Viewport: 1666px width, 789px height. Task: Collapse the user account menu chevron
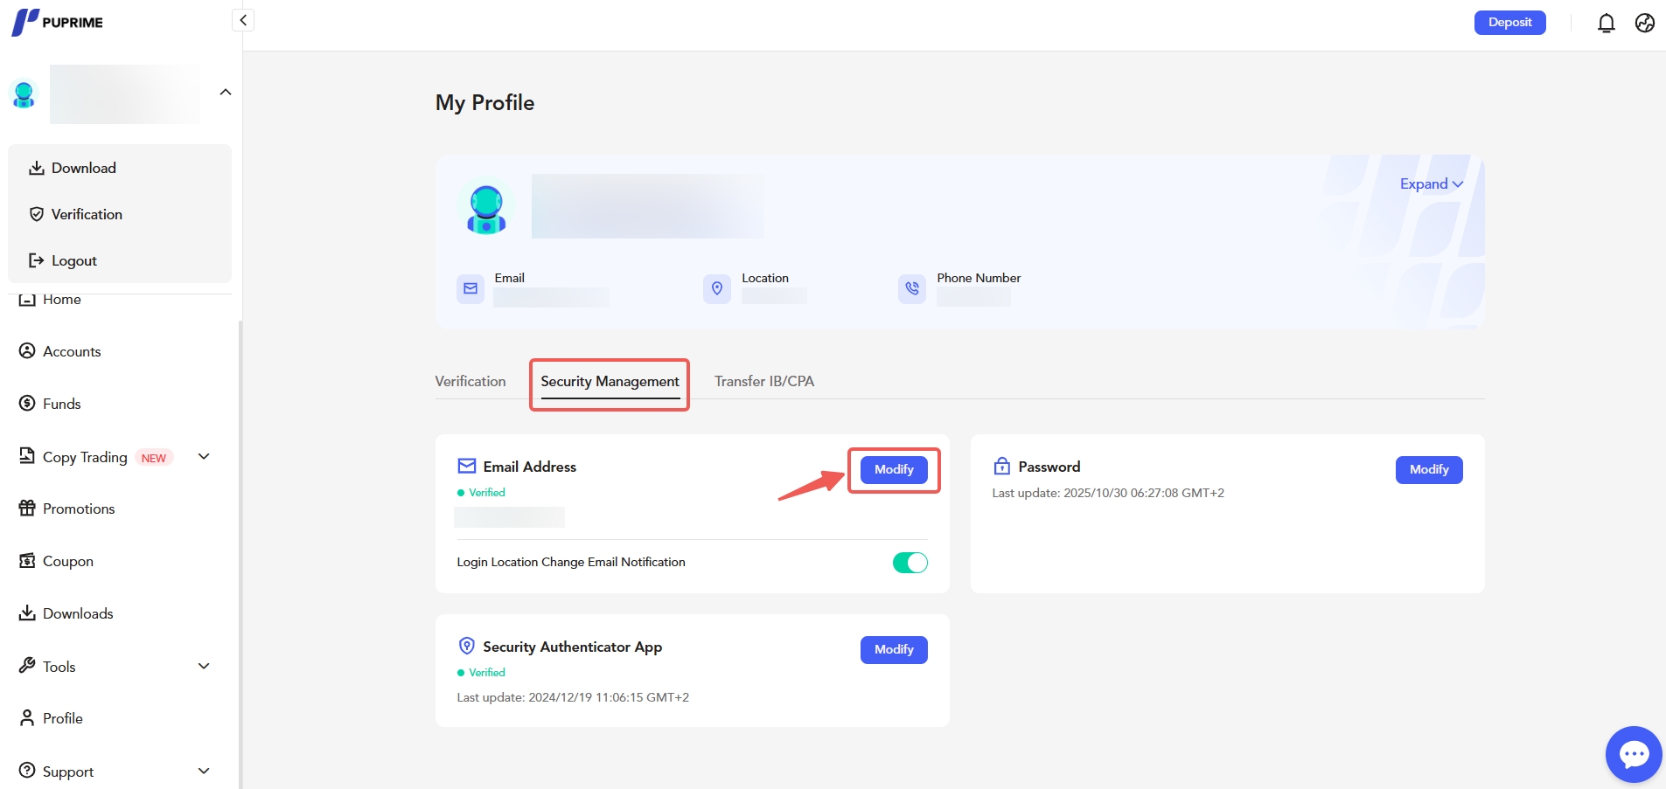[x=225, y=93]
